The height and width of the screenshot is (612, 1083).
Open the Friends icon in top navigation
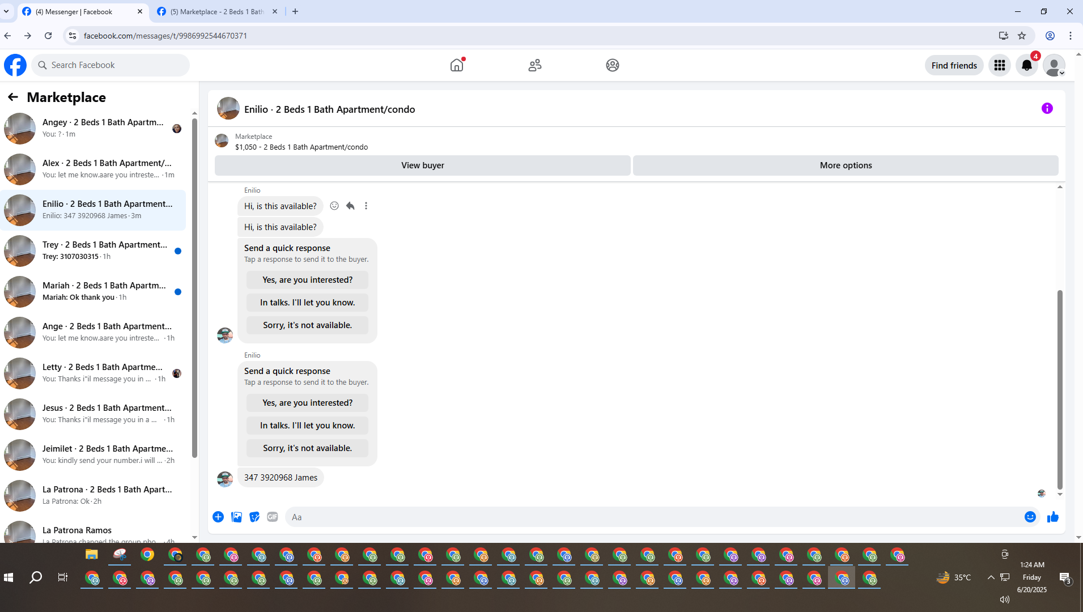click(x=534, y=65)
